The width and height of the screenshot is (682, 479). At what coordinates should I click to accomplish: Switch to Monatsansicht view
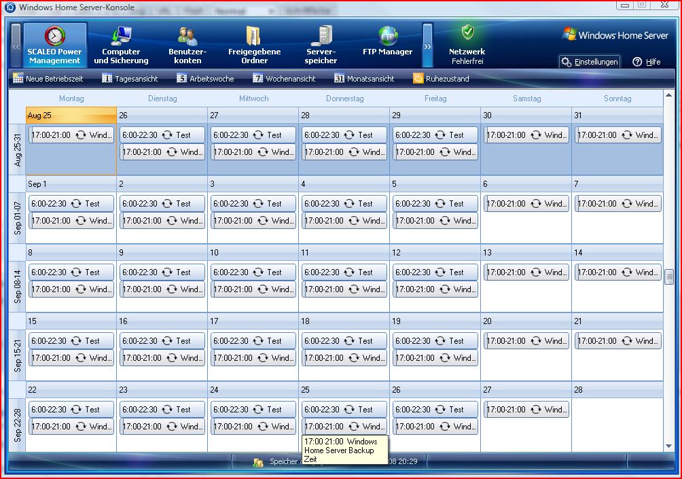tap(365, 79)
